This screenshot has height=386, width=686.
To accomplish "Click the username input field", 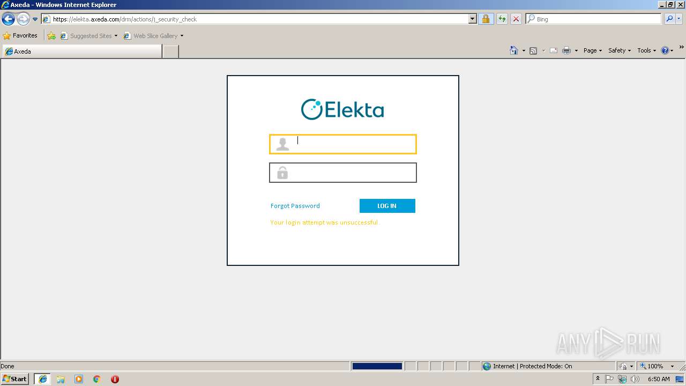I will 343,144.
